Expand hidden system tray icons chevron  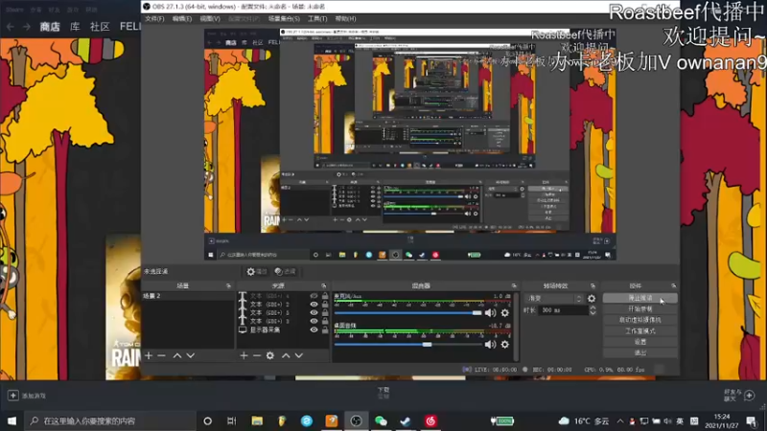619,420
